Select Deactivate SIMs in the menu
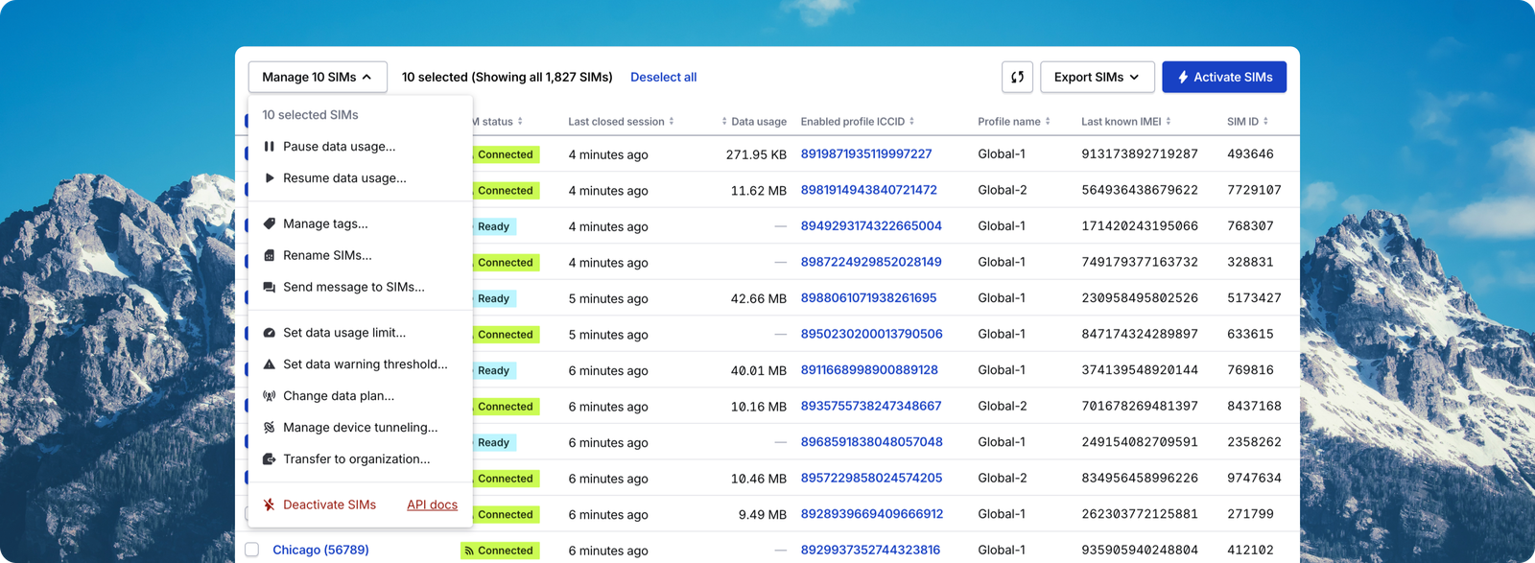Viewport: 1535px width, 563px height. tap(329, 504)
